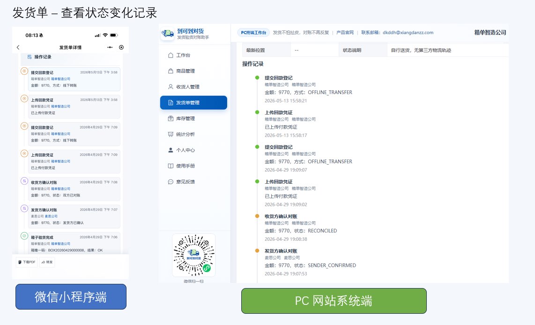Open 个人中心 menu item
This screenshot has height=325, width=535.
click(x=193, y=150)
